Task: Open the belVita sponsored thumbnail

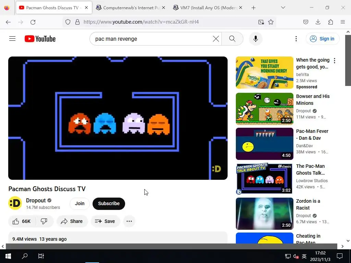Action: point(264,73)
